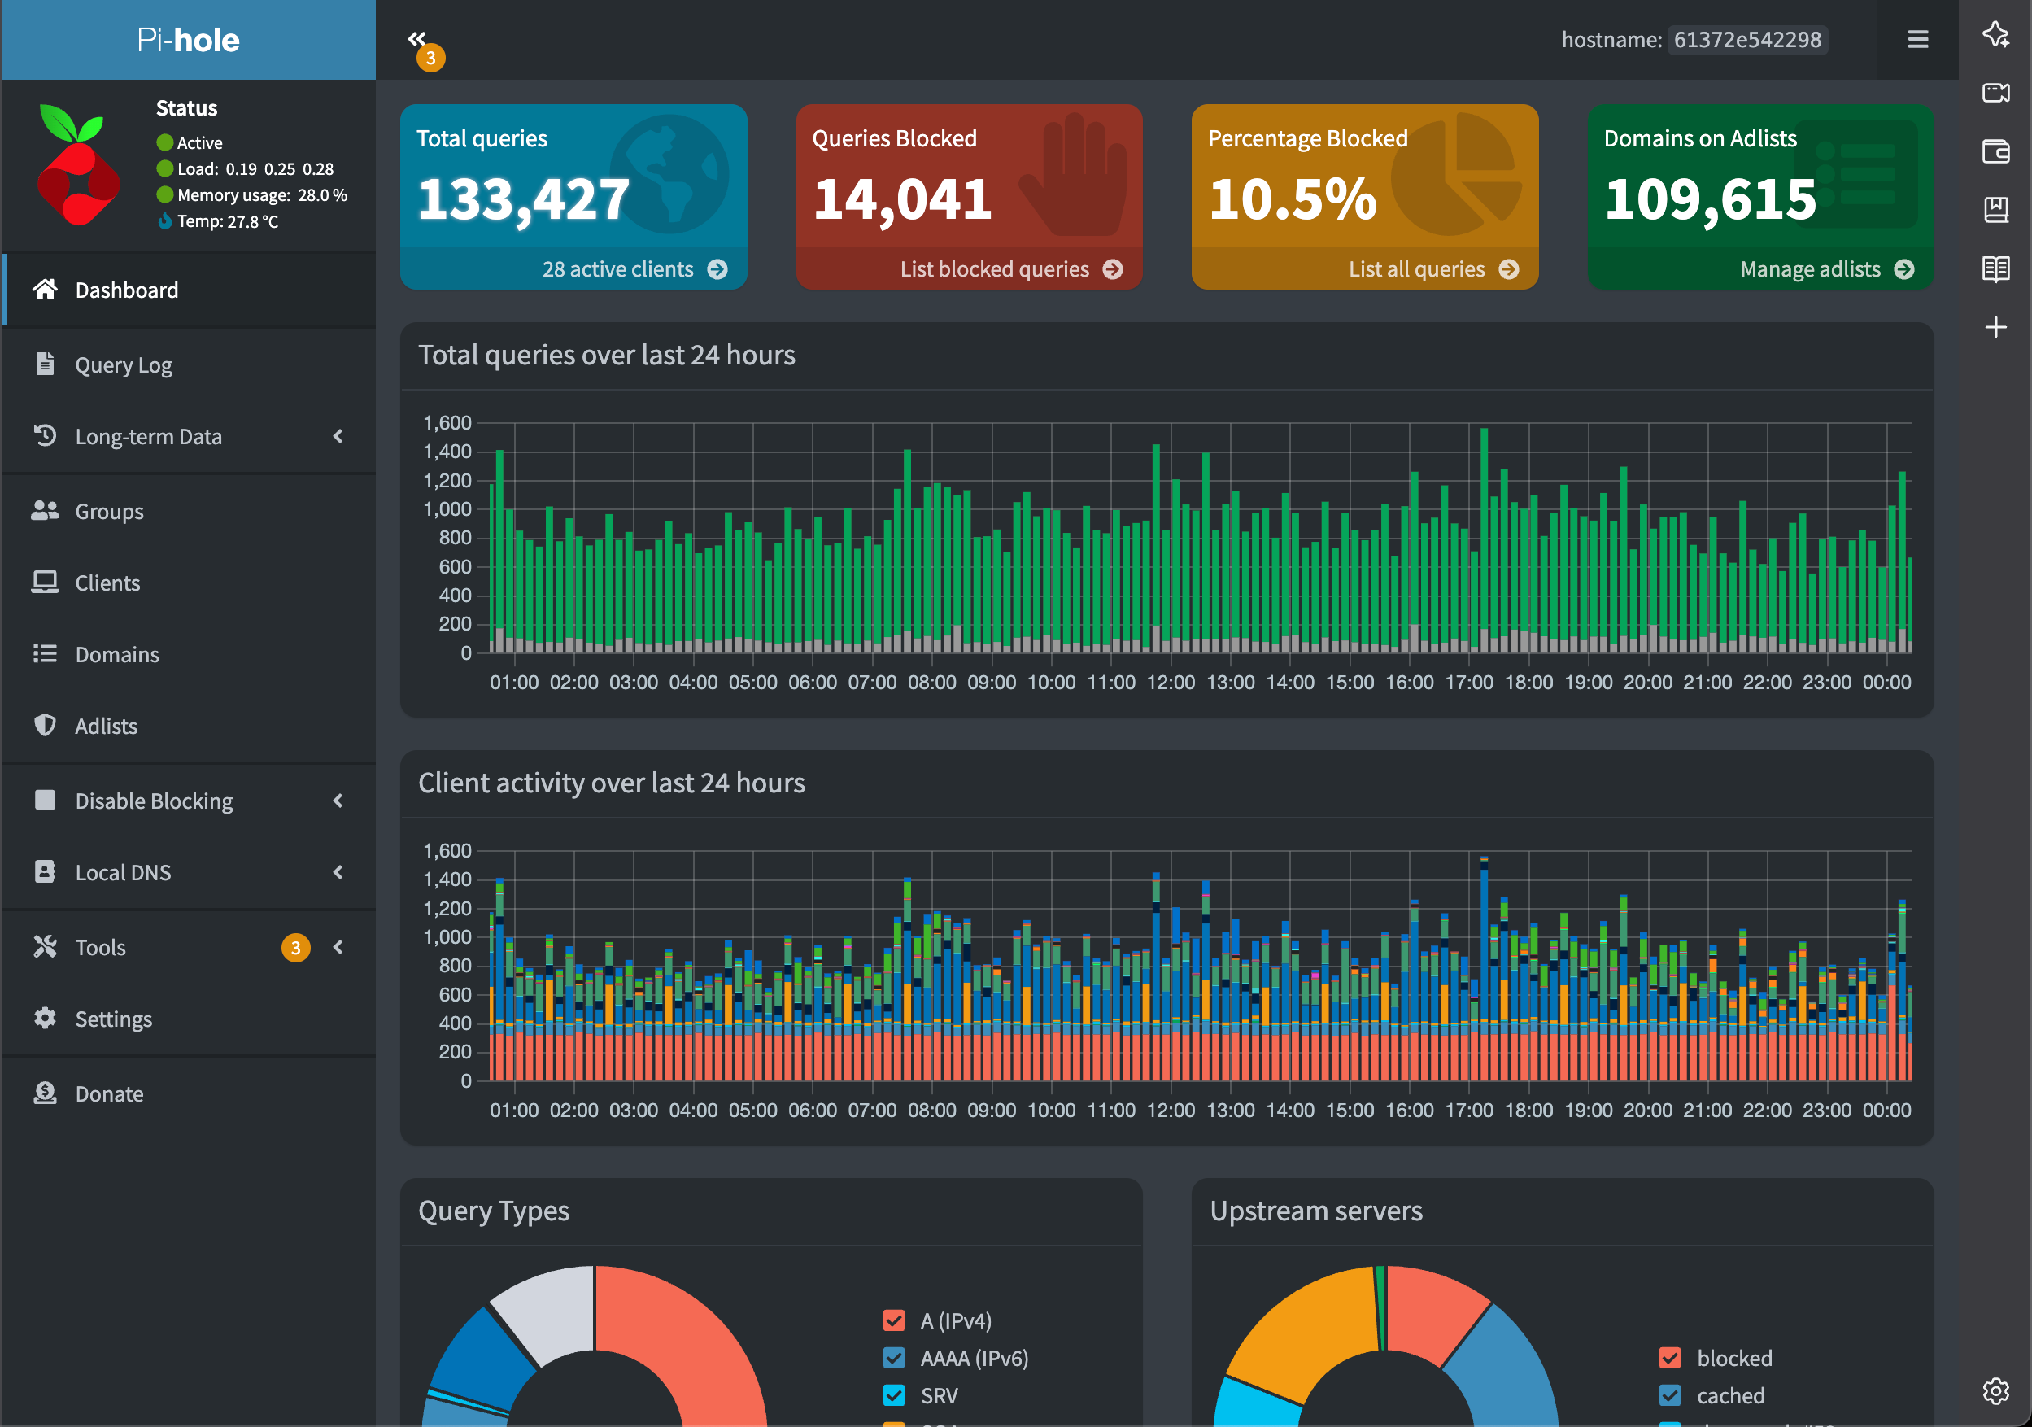Open browser sidebar settings gear
Image resolution: width=2032 pixels, height=1427 pixels.
(x=1995, y=1390)
